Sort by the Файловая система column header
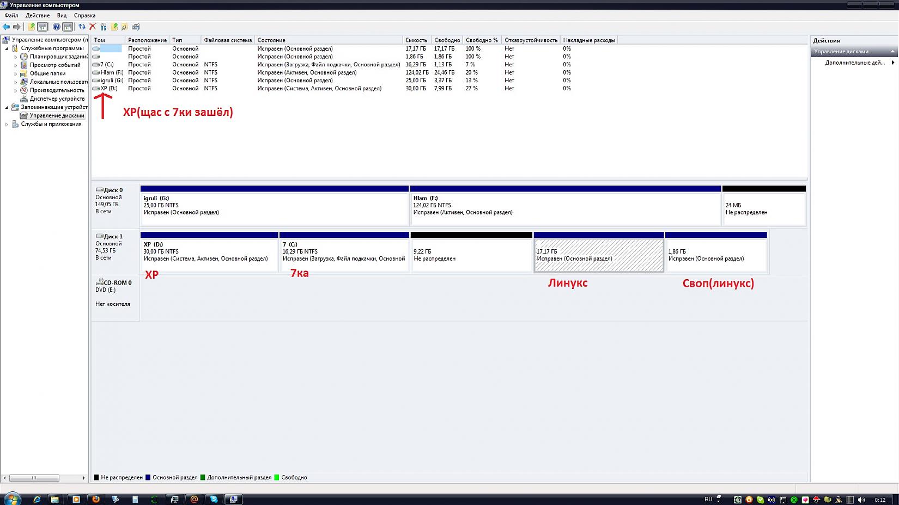The image size is (899, 505). (228, 40)
